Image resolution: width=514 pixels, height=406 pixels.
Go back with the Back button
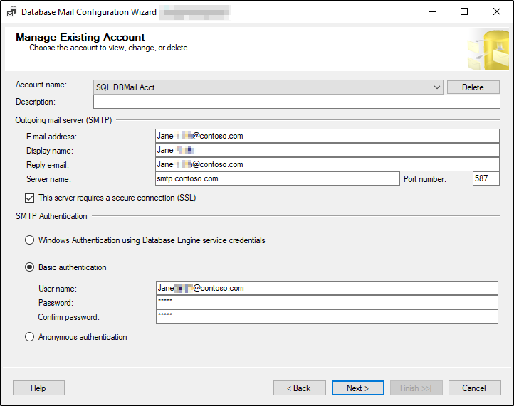coord(299,388)
